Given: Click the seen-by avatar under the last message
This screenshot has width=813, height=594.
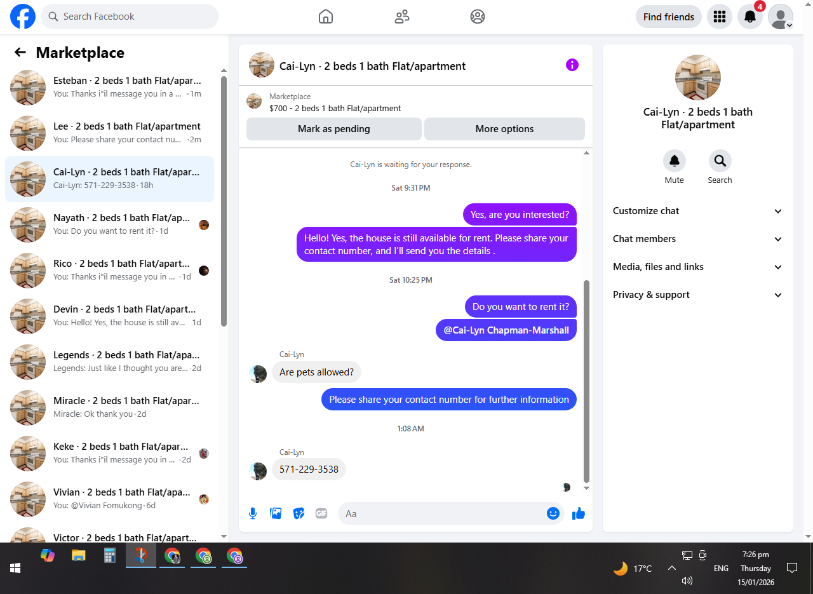Looking at the screenshot, I should tap(566, 487).
